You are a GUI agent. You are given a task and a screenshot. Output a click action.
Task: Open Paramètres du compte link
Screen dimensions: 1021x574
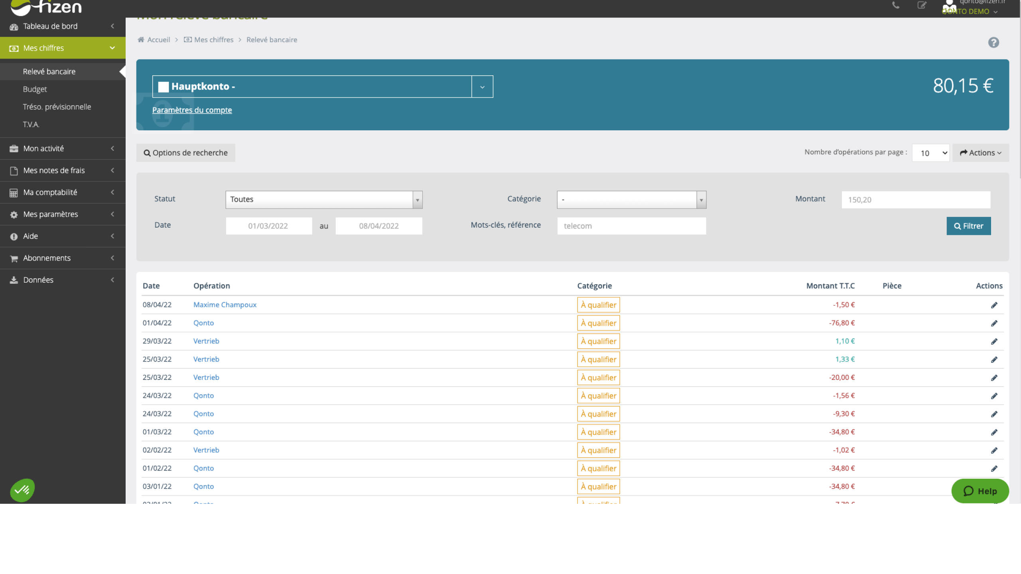pyautogui.click(x=192, y=110)
